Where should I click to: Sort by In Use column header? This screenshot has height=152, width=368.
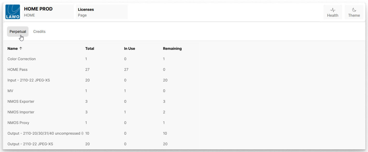tap(130, 49)
